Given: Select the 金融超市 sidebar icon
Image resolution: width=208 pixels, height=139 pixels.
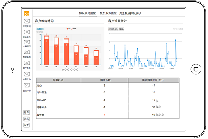Looking at the screenshot, I should [x=27, y=42].
